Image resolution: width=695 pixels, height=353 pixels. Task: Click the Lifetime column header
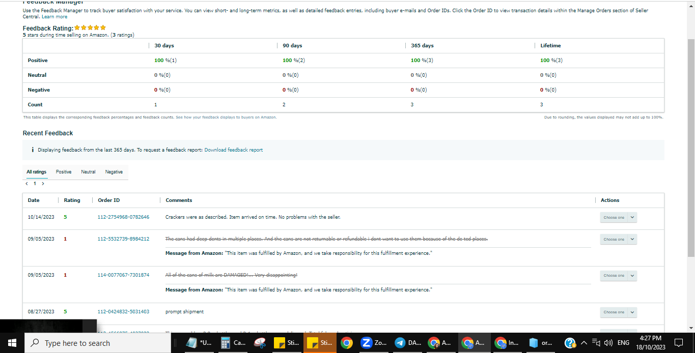[x=550, y=46]
